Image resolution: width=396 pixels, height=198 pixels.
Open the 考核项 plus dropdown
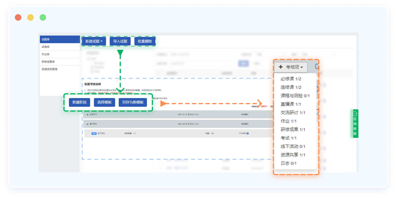click(290, 67)
